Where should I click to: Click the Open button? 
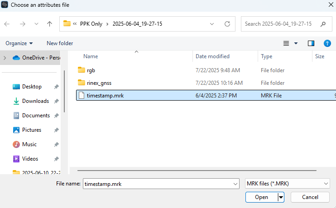click(261, 197)
